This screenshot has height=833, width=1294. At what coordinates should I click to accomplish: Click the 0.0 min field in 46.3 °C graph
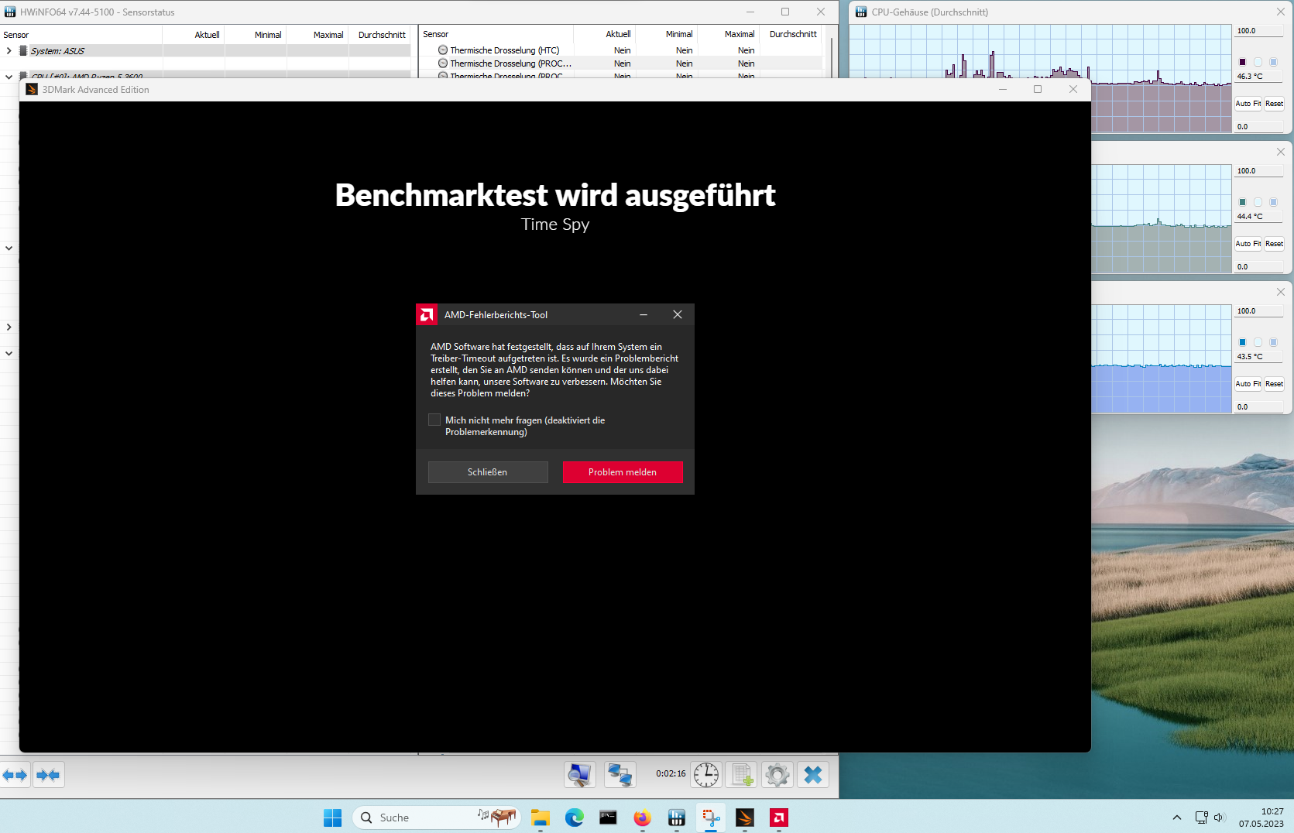pyautogui.click(x=1258, y=127)
